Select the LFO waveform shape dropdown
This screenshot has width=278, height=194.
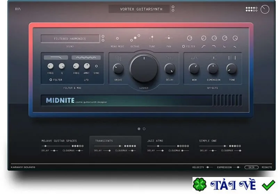[x=86, y=57]
